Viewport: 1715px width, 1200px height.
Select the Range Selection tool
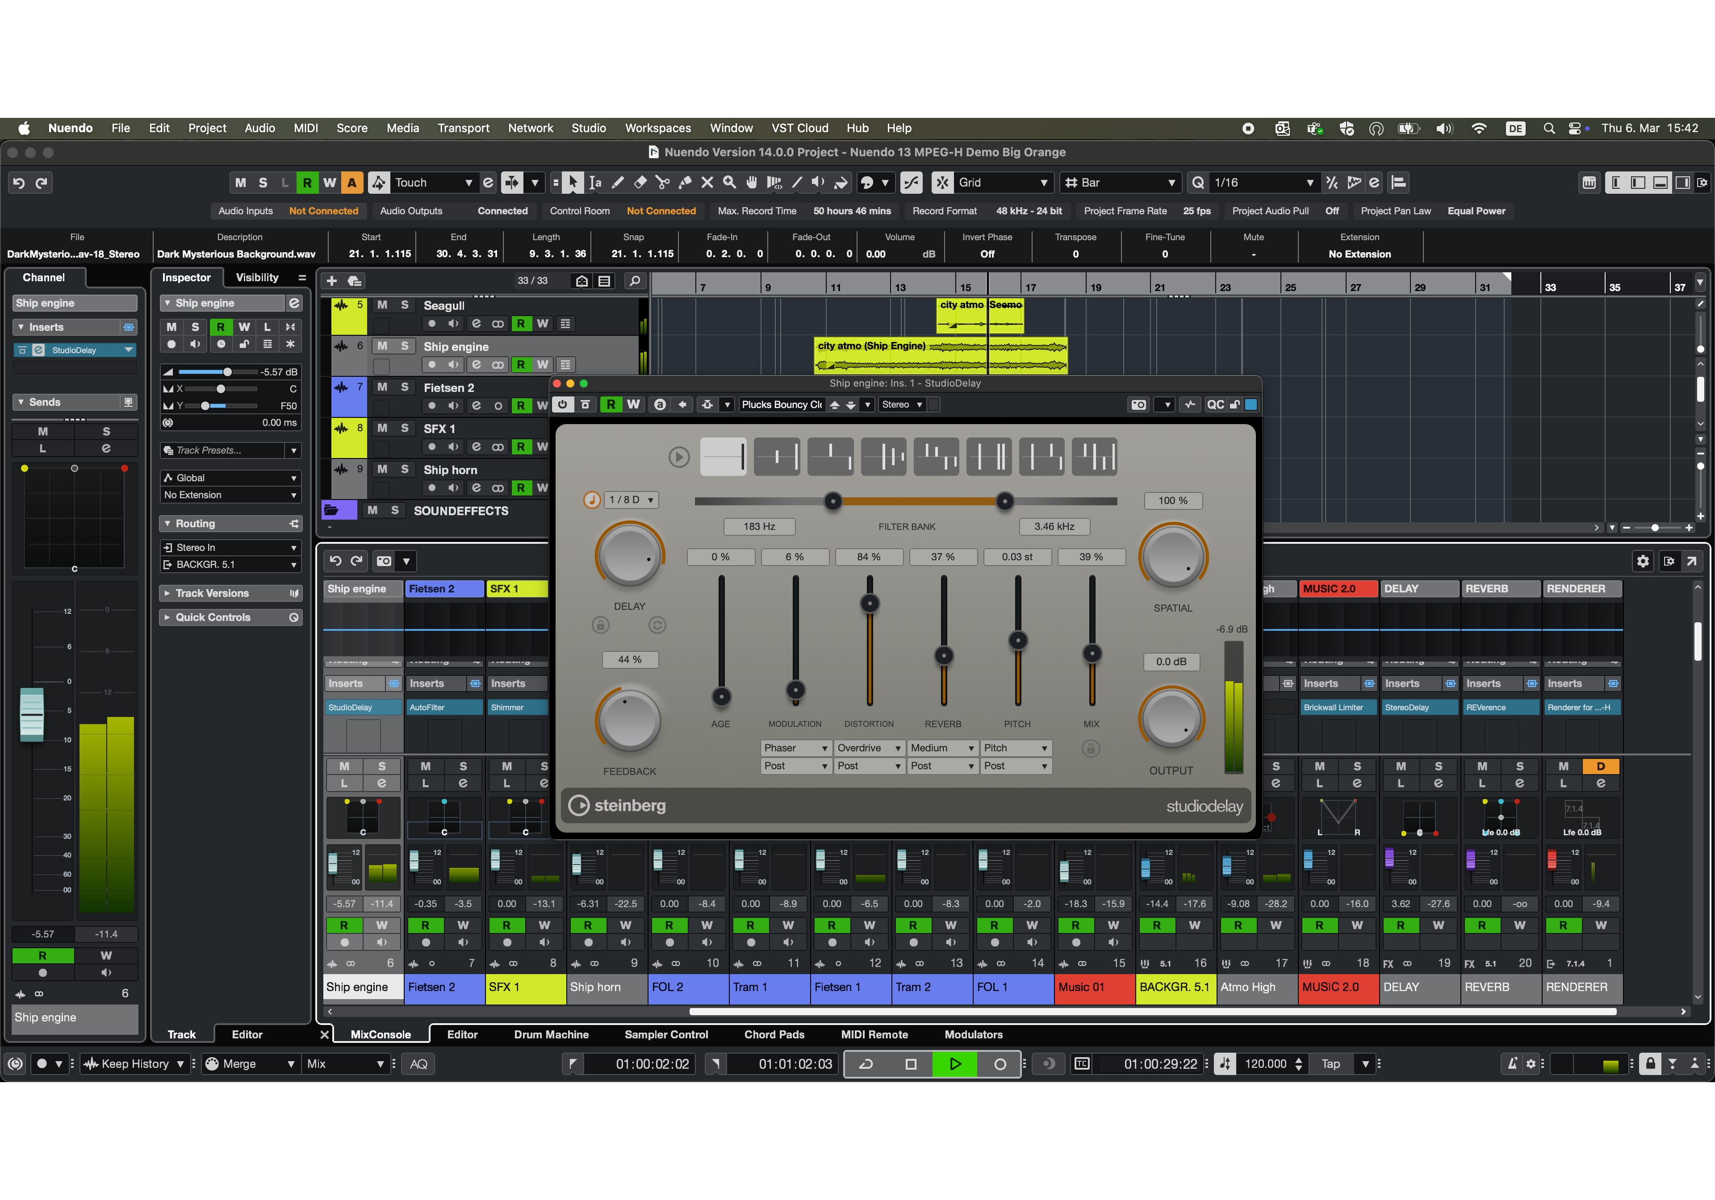tap(595, 182)
